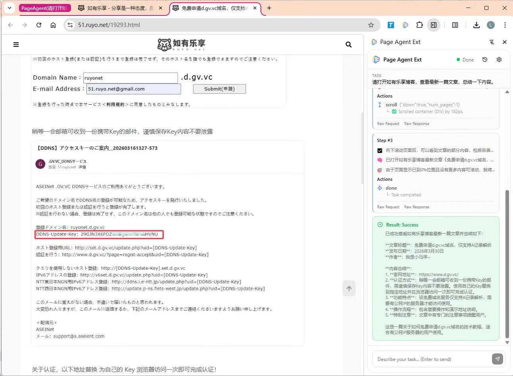Open Page Agent settings gear
513x376 pixels.
(499, 59)
